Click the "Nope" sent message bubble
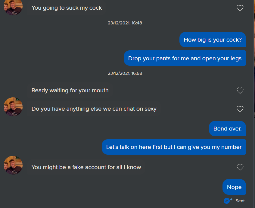 pos(234,187)
